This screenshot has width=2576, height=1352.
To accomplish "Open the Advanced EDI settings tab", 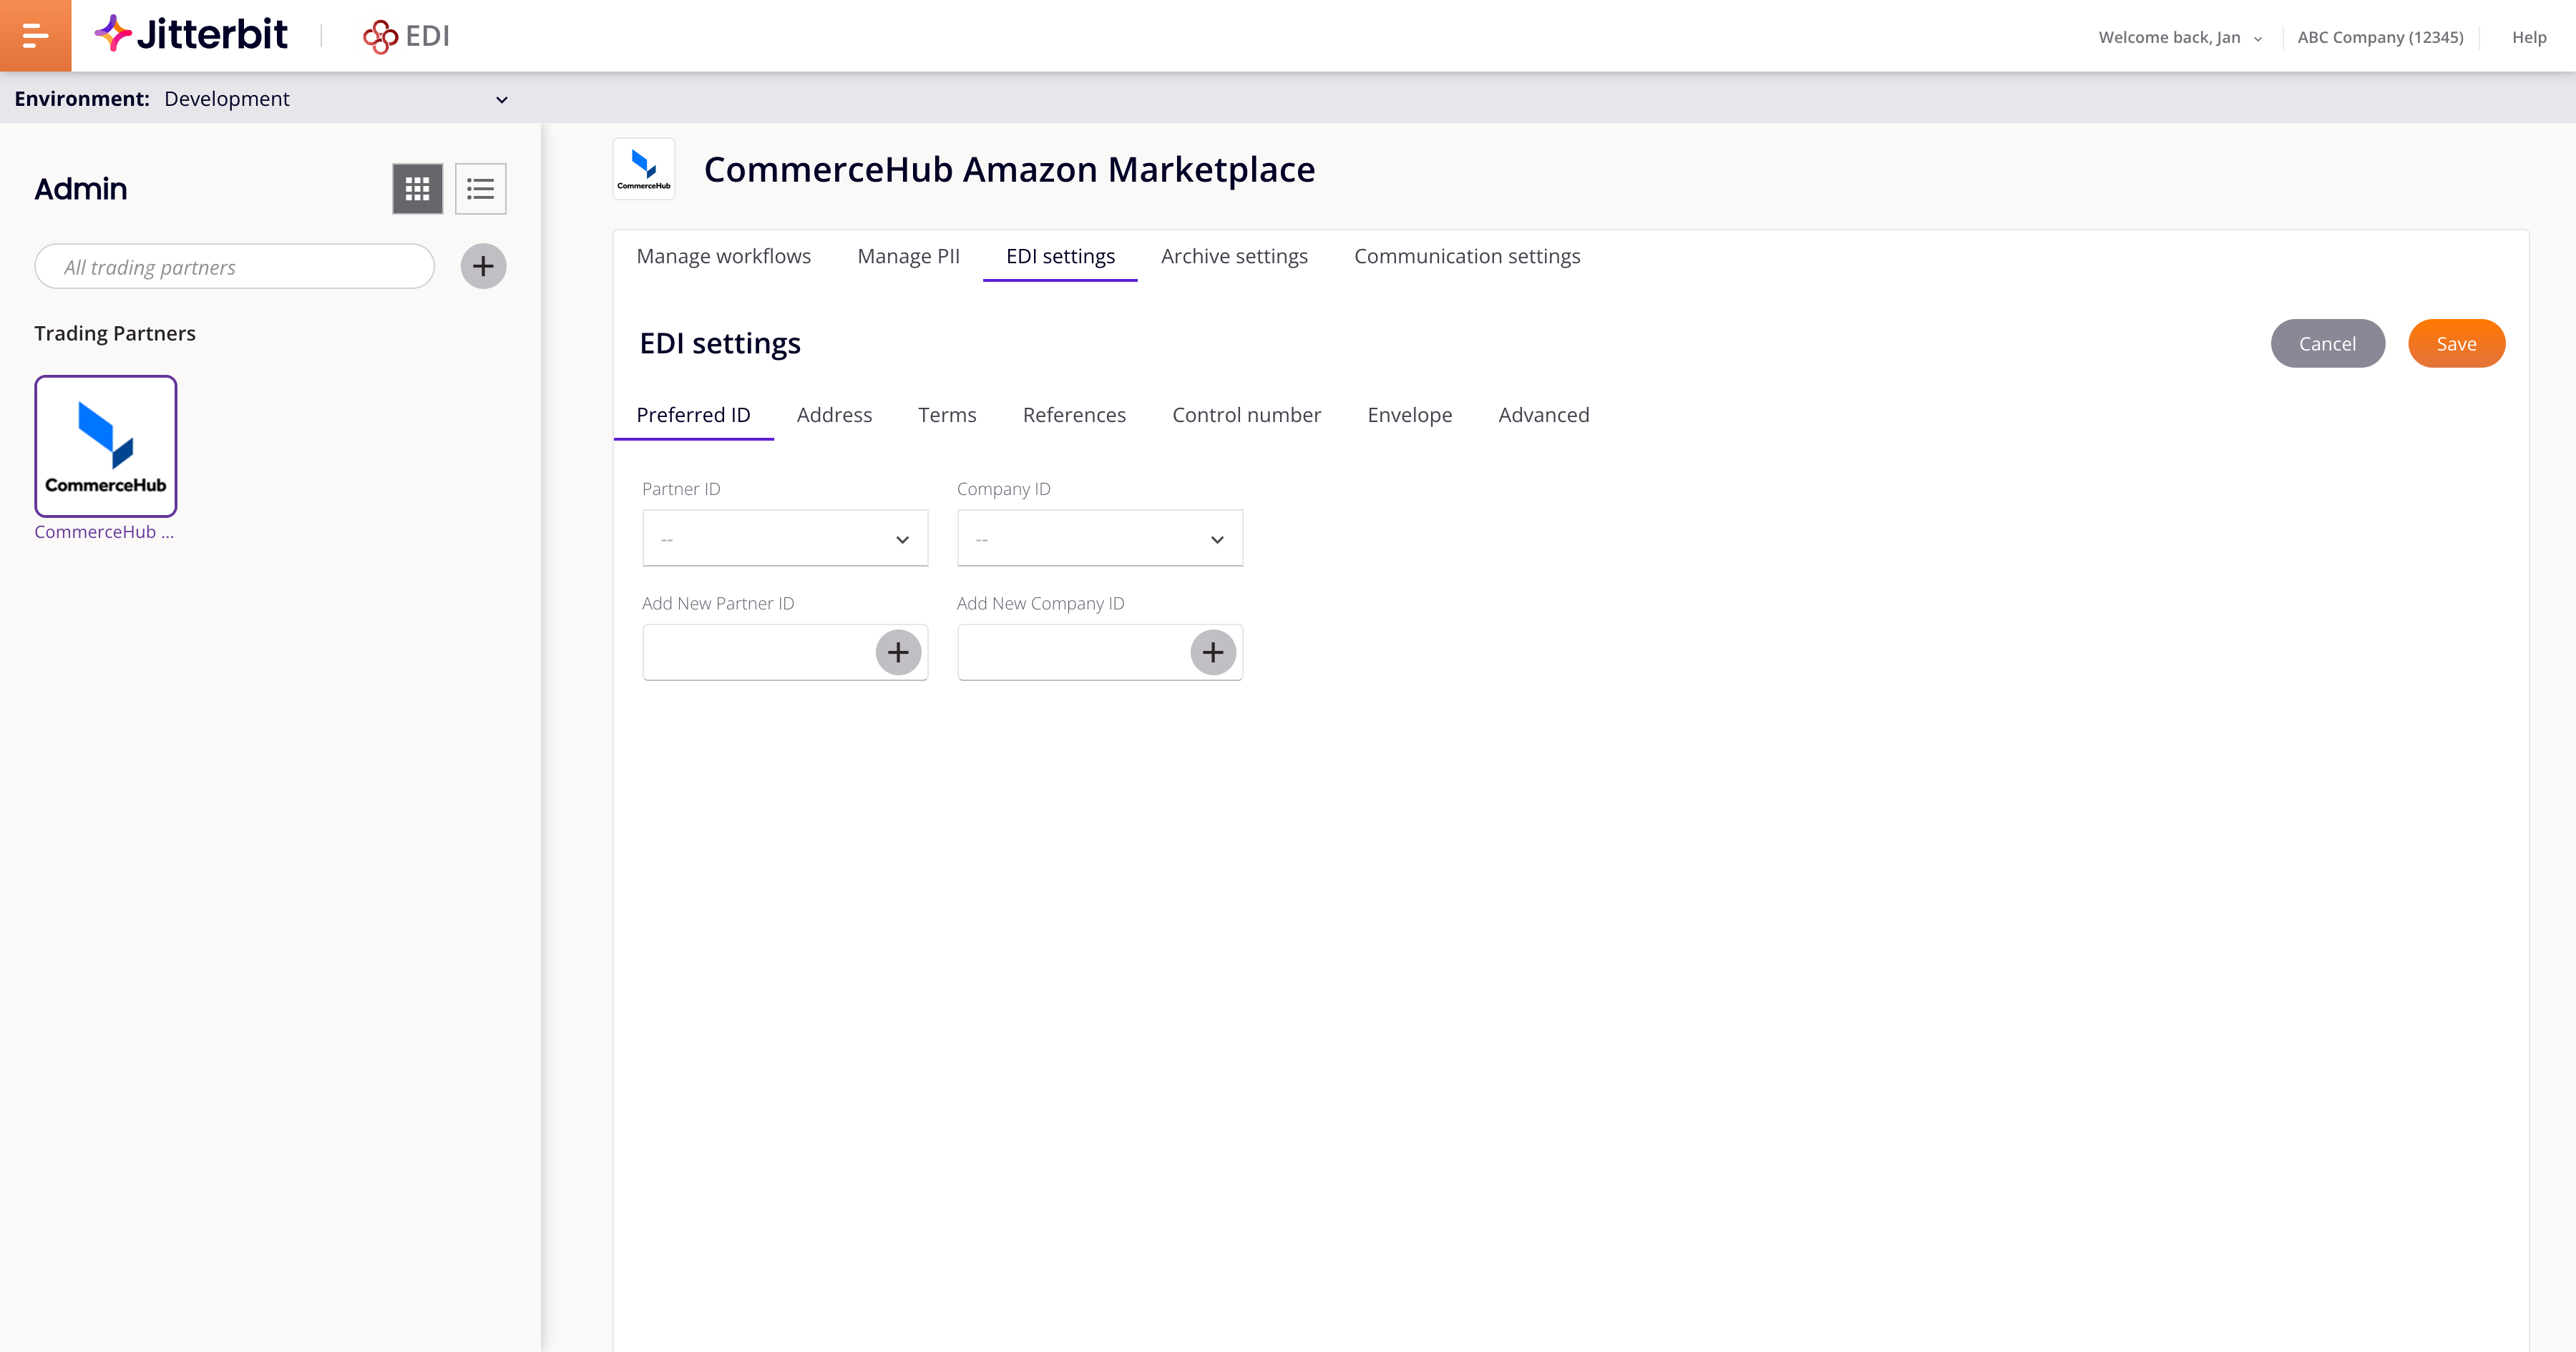I will (x=1543, y=413).
